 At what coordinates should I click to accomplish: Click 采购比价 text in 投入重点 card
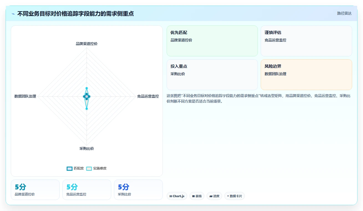(178, 74)
